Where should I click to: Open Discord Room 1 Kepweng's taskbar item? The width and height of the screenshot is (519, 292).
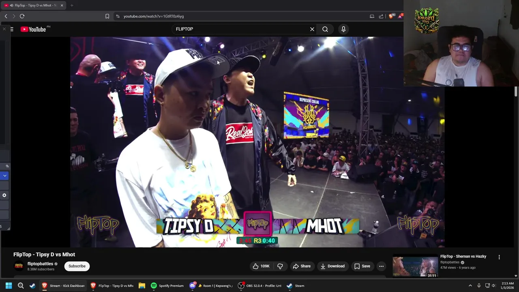coord(211,286)
